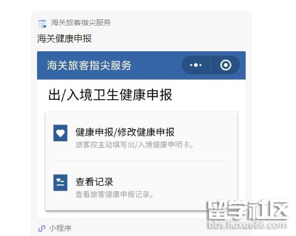This screenshot has width=296, height=236.
Task: Click the 海关旅客指尖服务 sender name
Action: coord(81,22)
